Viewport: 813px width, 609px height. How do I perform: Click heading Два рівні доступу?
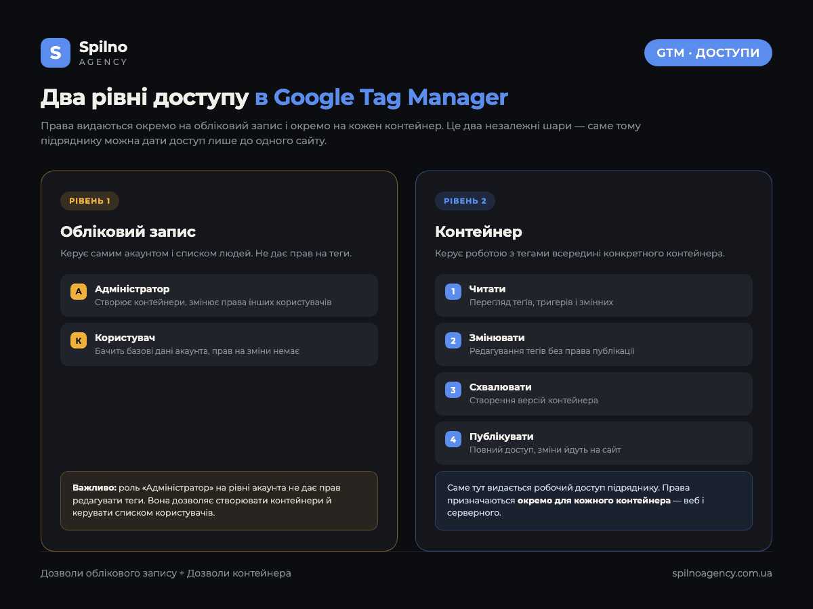tap(145, 97)
